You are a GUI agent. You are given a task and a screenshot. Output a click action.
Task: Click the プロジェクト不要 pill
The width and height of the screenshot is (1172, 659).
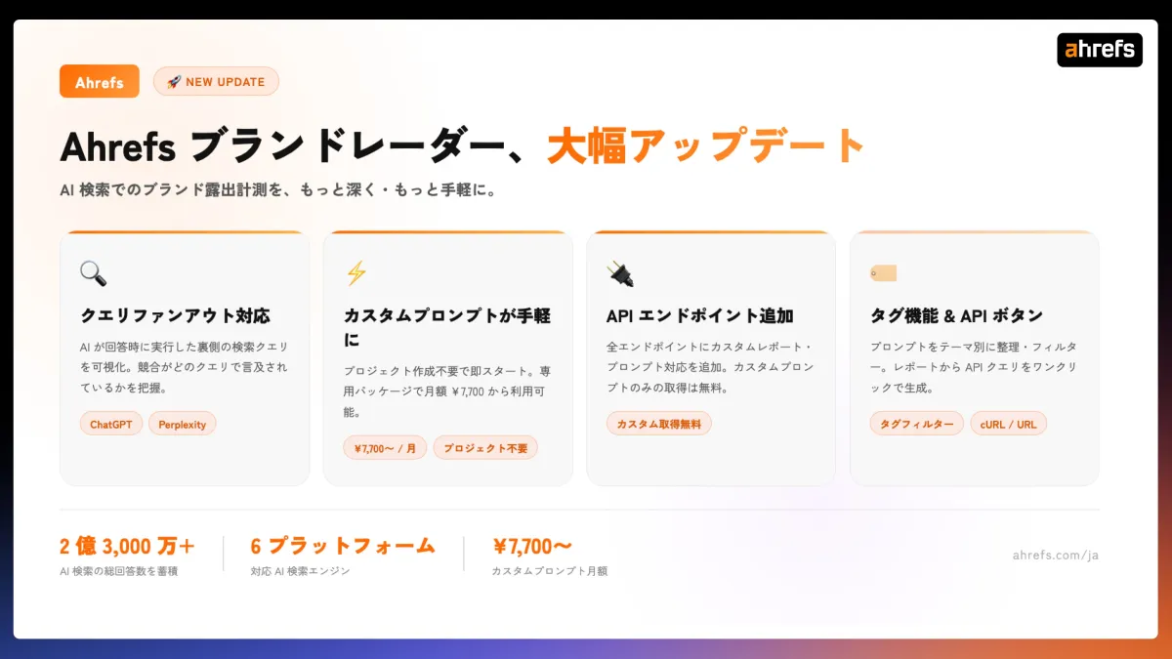(x=485, y=448)
